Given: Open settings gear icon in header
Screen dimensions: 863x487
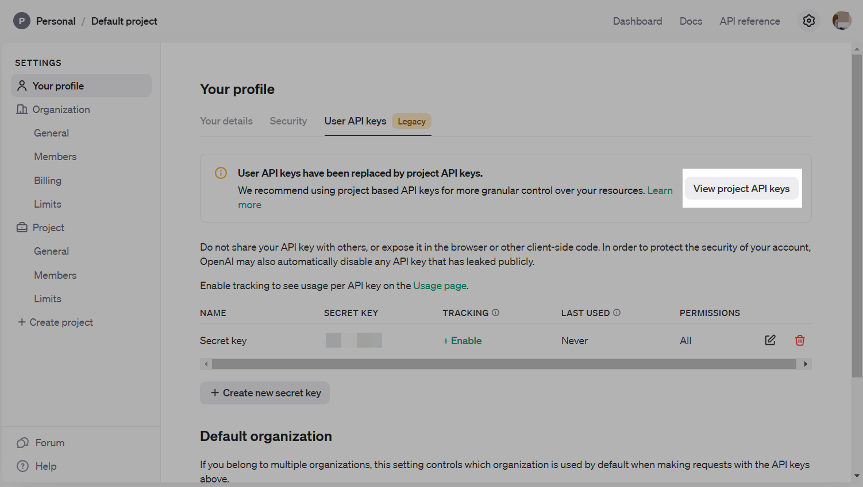Looking at the screenshot, I should (808, 21).
